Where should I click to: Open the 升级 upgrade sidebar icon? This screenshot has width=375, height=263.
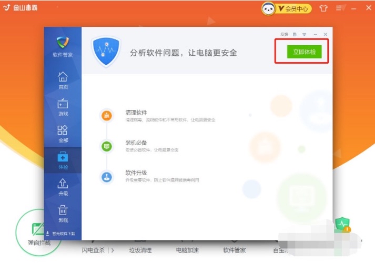click(x=63, y=187)
